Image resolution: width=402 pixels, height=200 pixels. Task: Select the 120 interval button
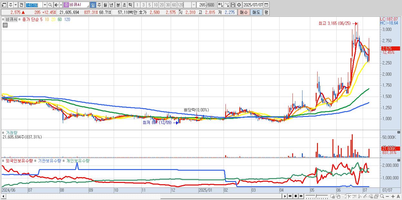(180, 5)
